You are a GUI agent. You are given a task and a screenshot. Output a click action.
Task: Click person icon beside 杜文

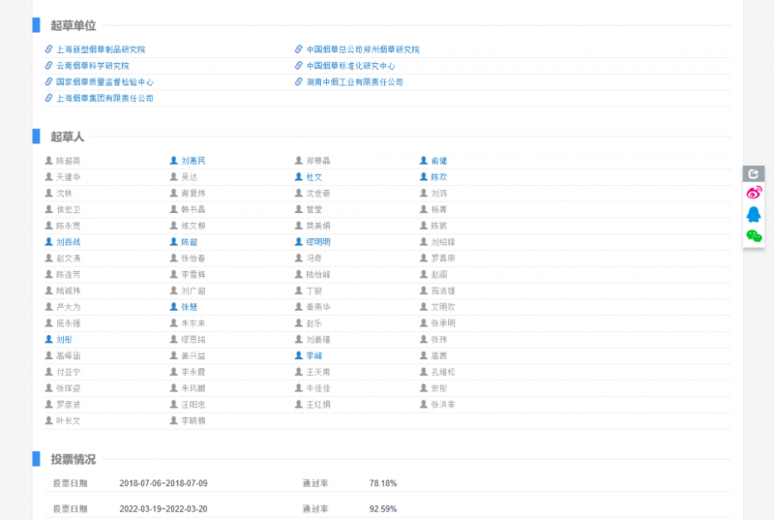[299, 177]
